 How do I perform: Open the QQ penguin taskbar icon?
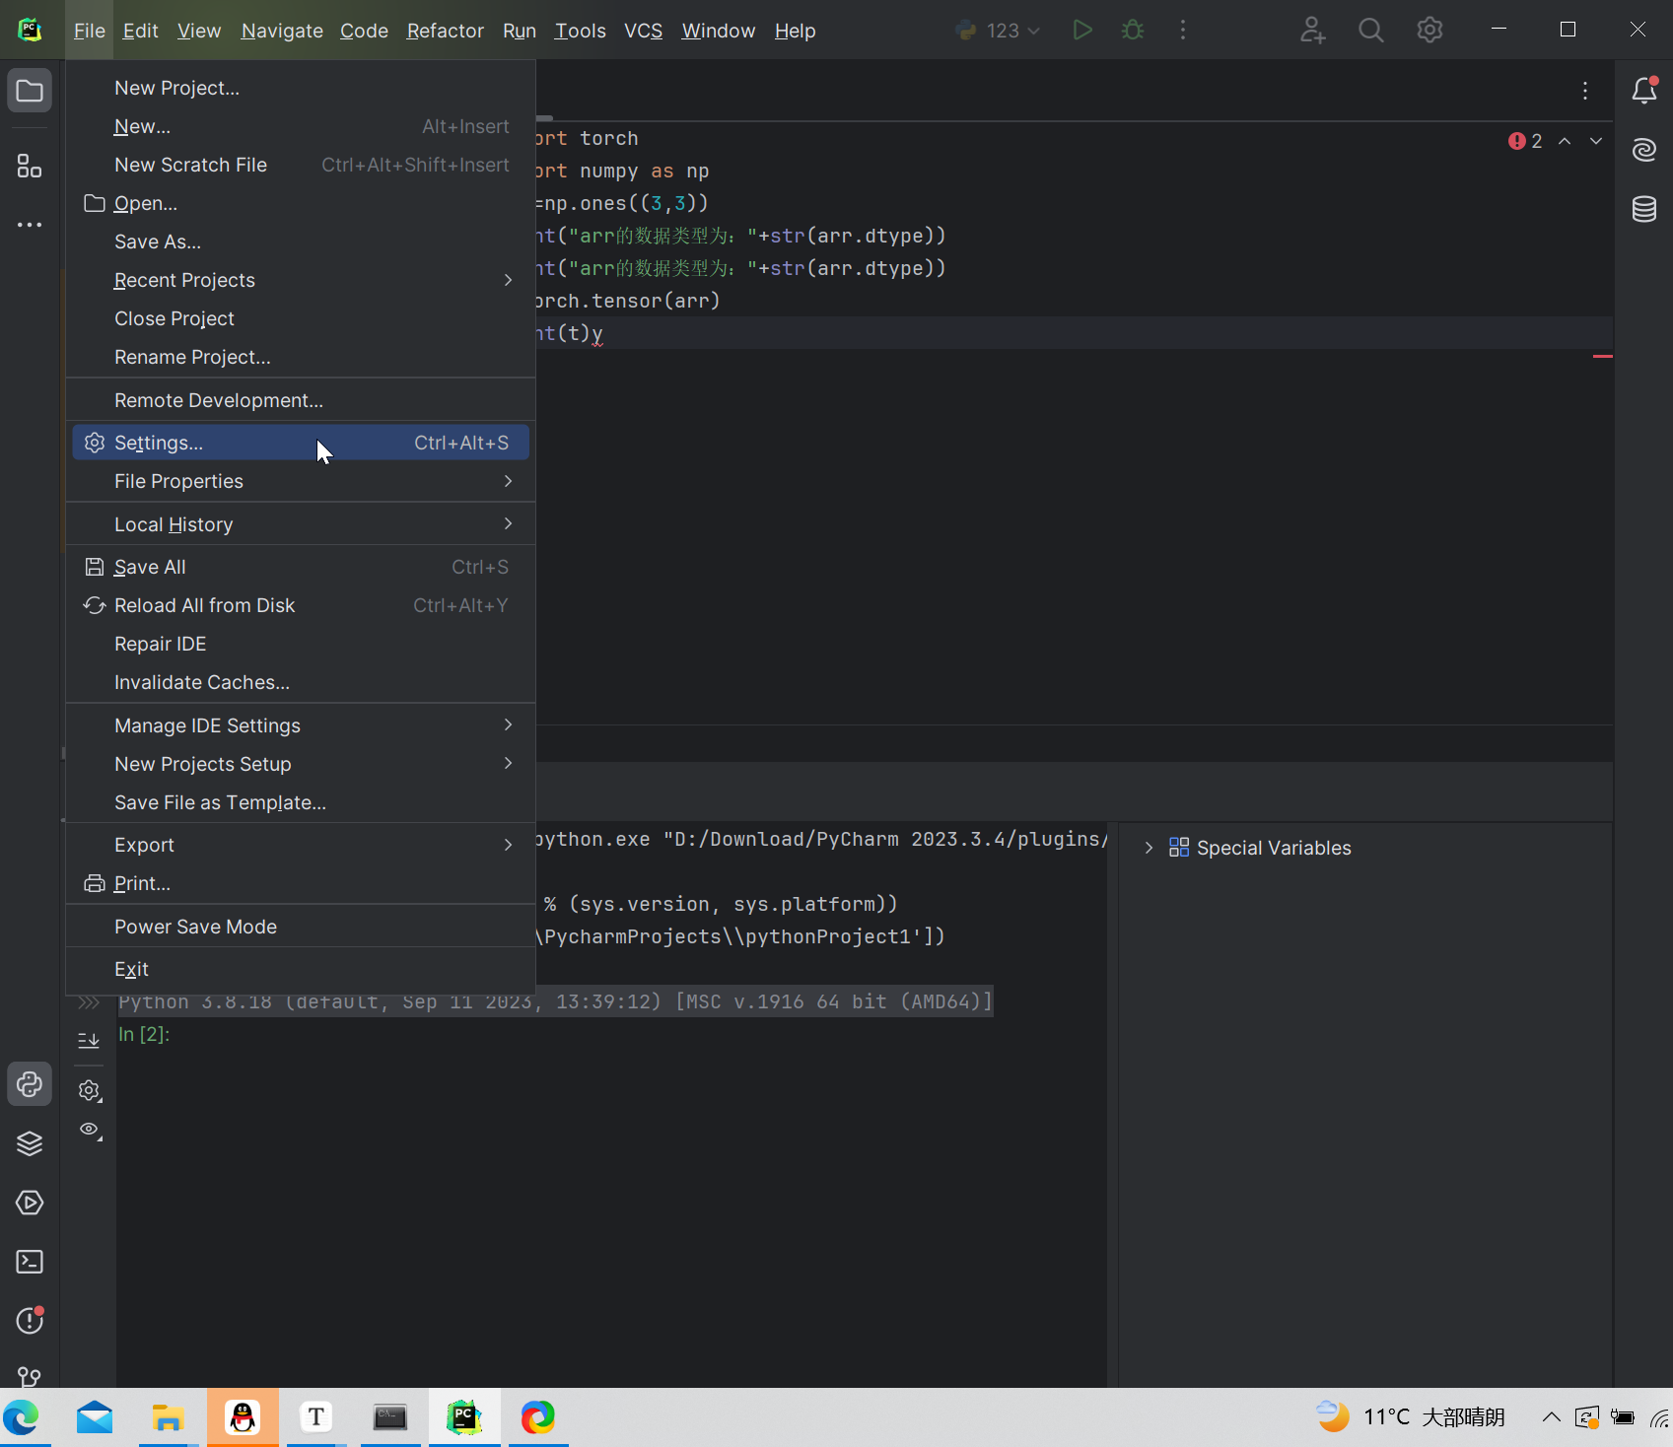243,1417
